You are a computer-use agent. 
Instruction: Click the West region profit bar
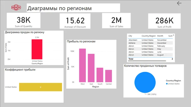point(82,65)
